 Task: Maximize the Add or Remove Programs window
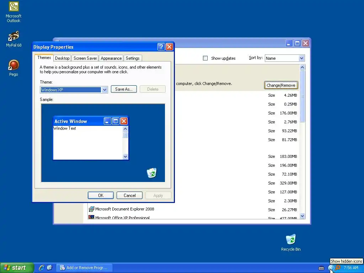coord(297,43)
